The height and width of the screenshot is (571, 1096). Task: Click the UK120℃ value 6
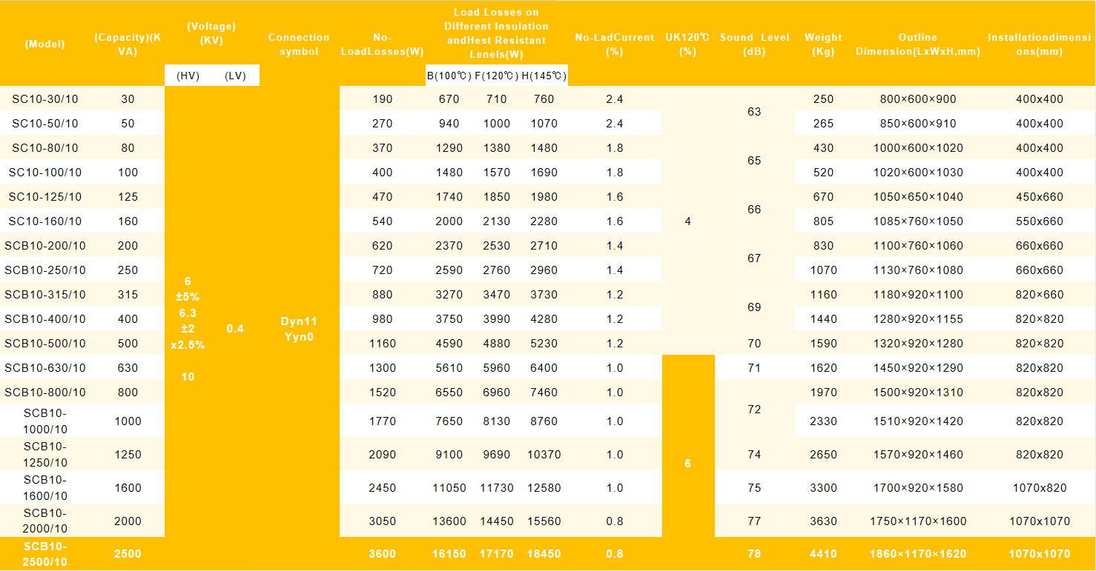pyautogui.click(x=687, y=464)
